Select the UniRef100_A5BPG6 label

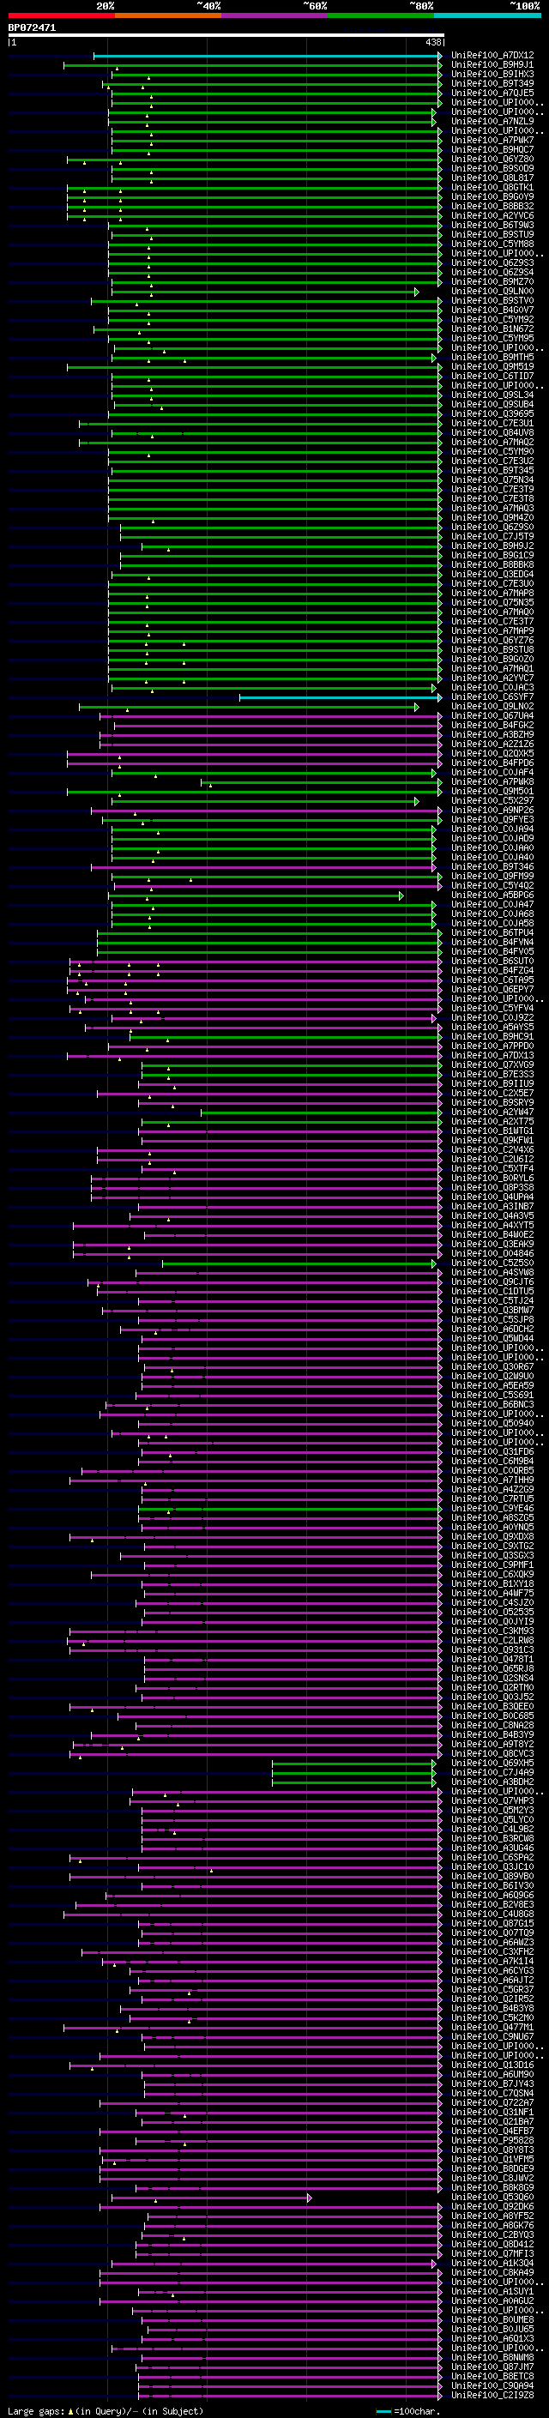tap(492, 895)
